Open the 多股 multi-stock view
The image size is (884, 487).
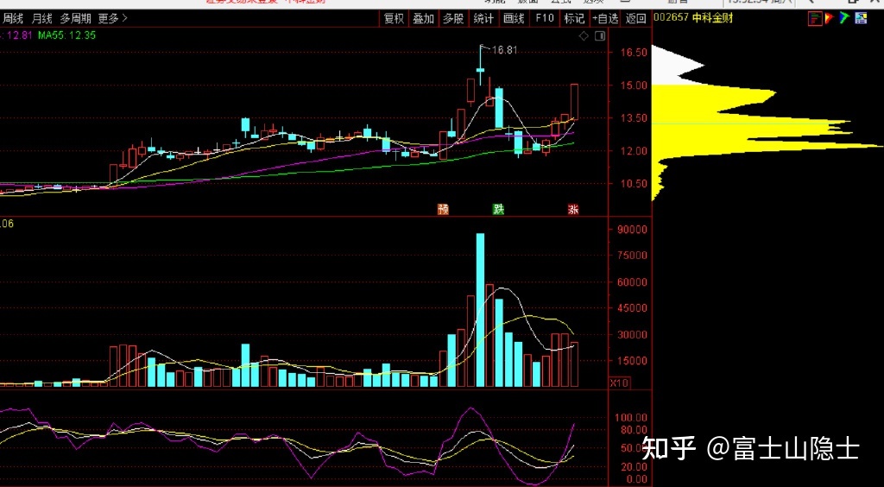(453, 19)
